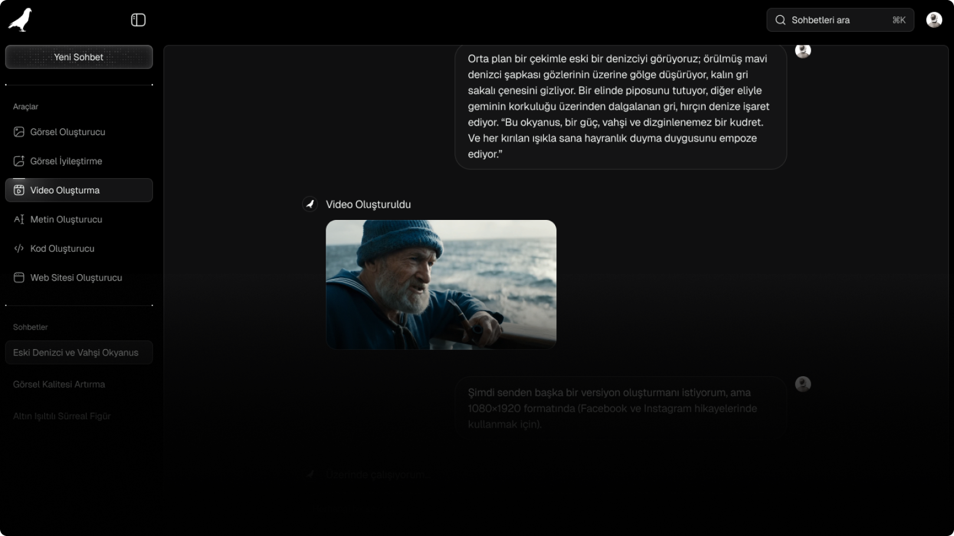Click user avatar beside the 1080×1920 message
Image resolution: width=954 pixels, height=536 pixels.
pyautogui.click(x=803, y=384)
